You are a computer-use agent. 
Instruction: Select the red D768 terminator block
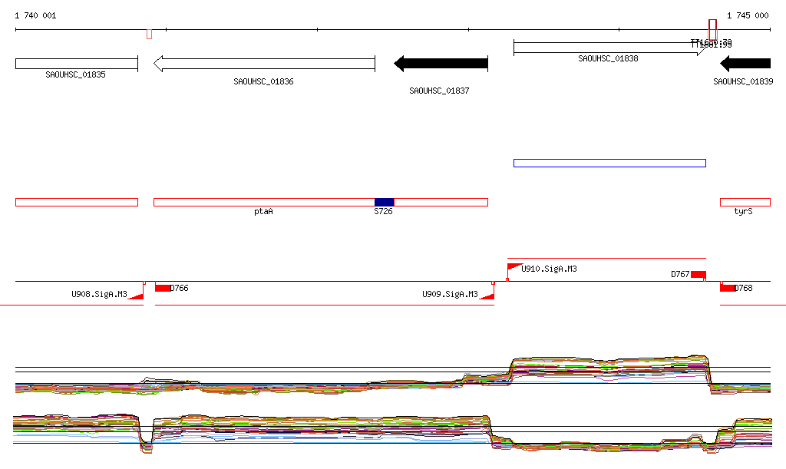(x=728, y=288)
